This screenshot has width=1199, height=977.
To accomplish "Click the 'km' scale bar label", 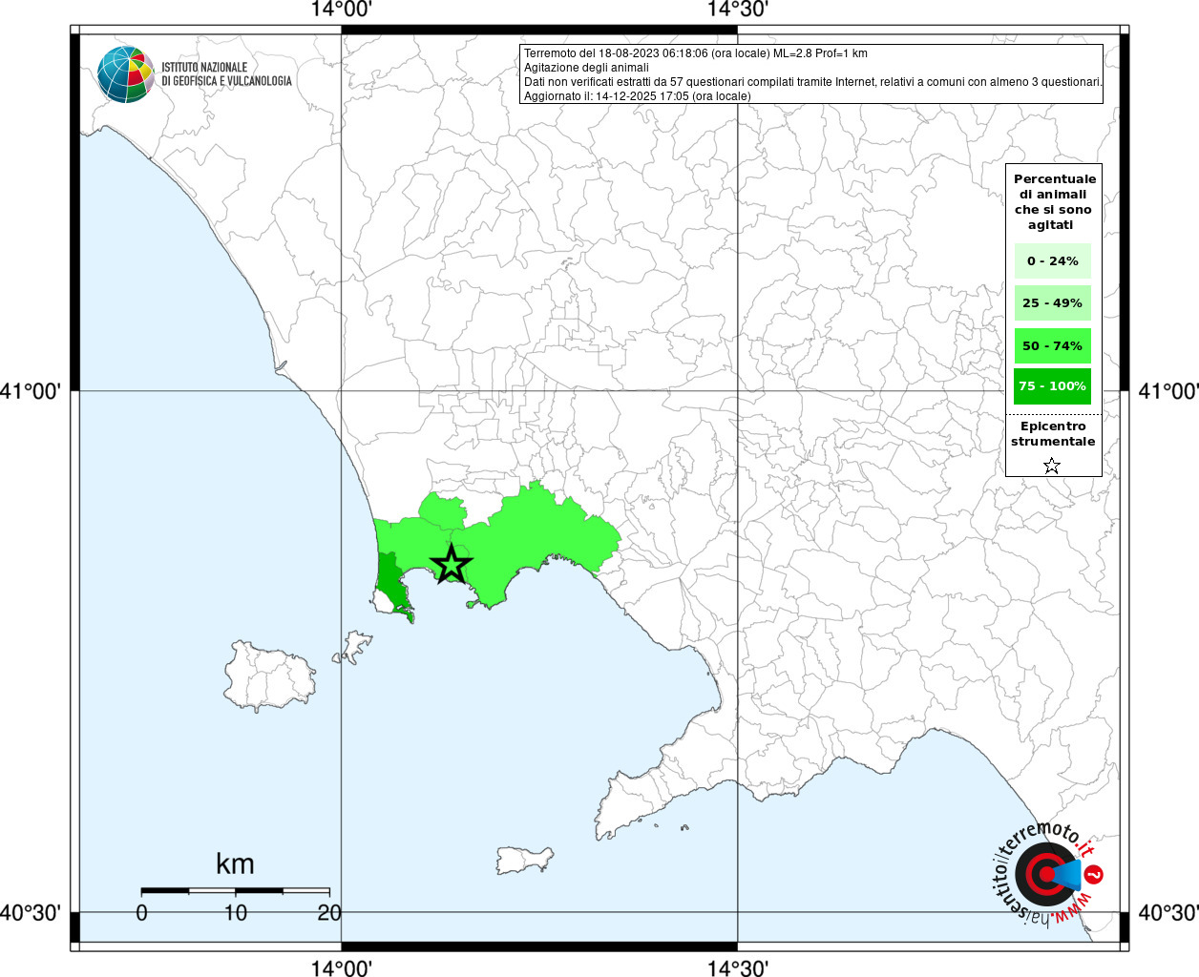I will click(235, 864).
